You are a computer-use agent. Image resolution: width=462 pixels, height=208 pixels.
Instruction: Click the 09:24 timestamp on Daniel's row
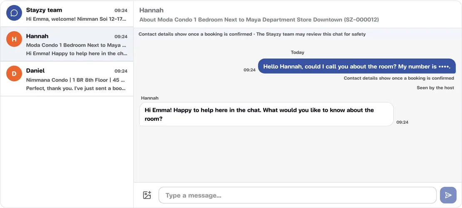tap(121, 71)
